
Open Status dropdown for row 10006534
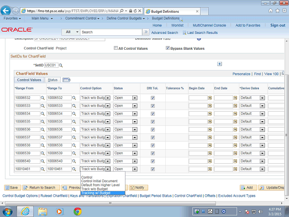[135, 113]
